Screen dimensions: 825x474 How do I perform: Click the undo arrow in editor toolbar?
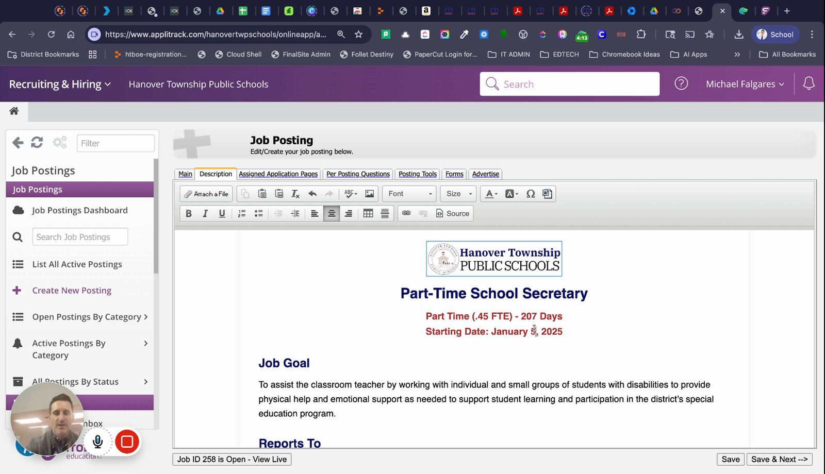[x=312, y=194]
